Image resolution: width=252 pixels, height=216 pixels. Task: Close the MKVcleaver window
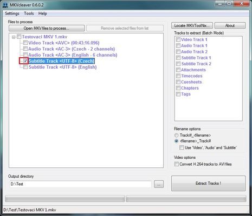242,4
